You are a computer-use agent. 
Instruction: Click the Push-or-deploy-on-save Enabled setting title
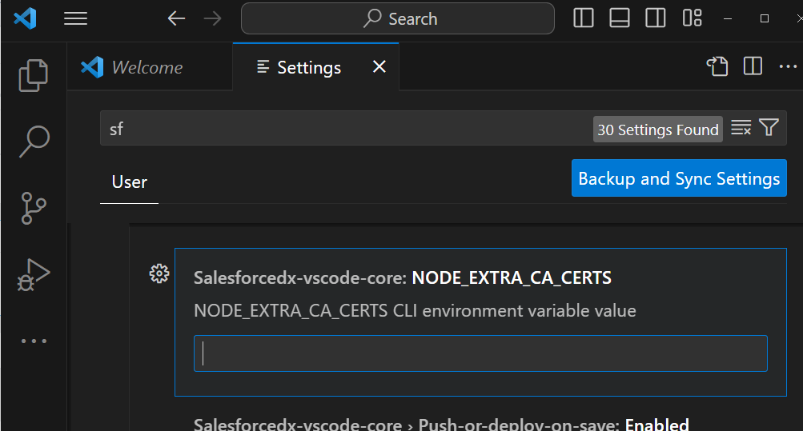coord(441,425)
